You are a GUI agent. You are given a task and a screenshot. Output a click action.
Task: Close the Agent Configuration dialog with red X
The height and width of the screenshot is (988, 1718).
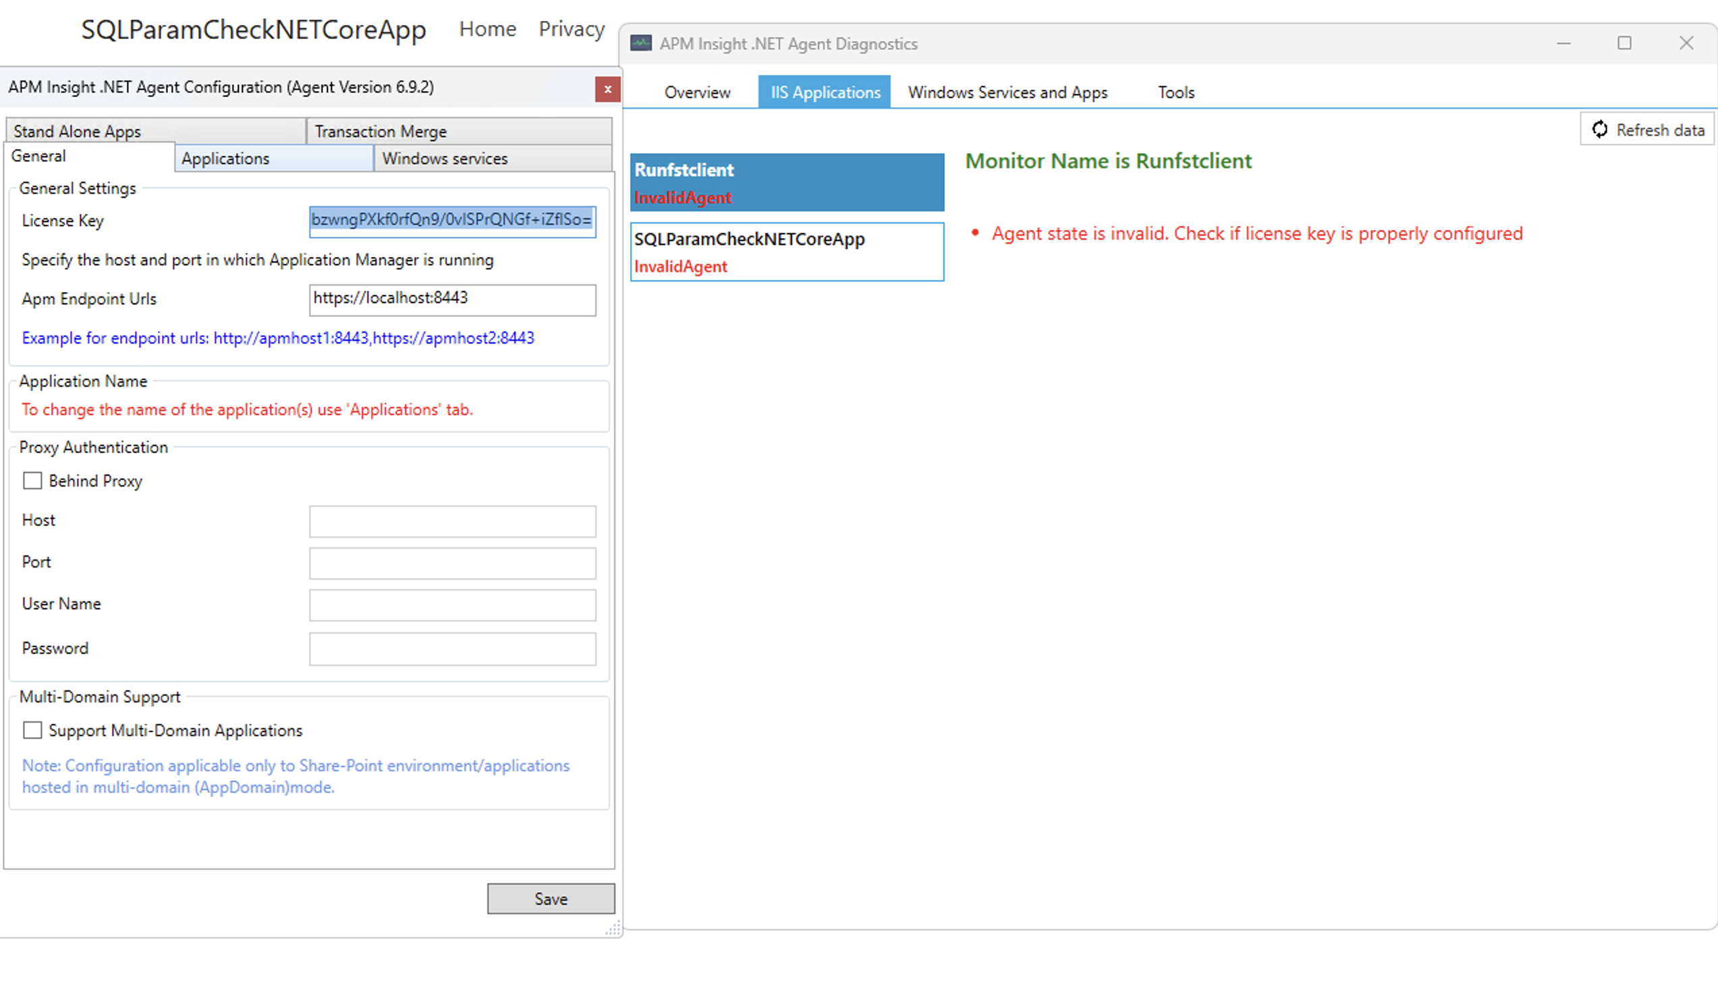tap(607, 89)
